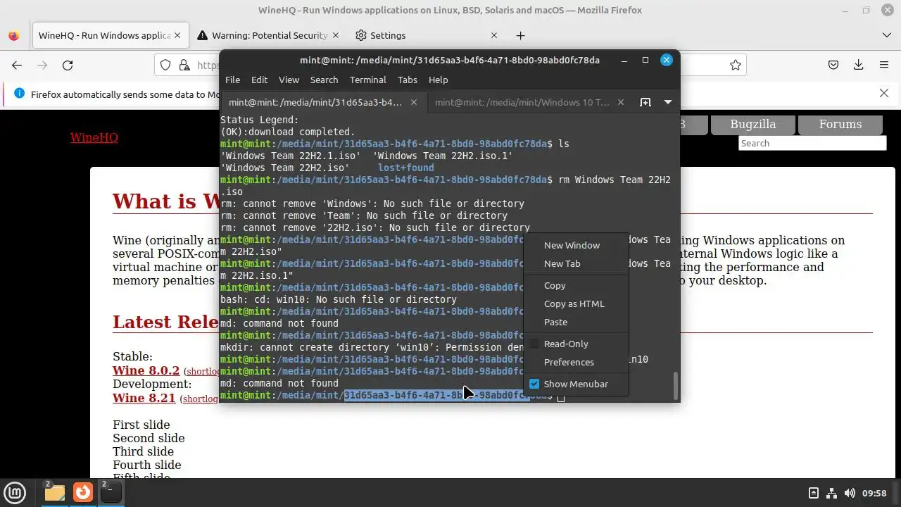901x507 pixels.
Task: Close the Windows 10 terminal tab
Action: 620,102
